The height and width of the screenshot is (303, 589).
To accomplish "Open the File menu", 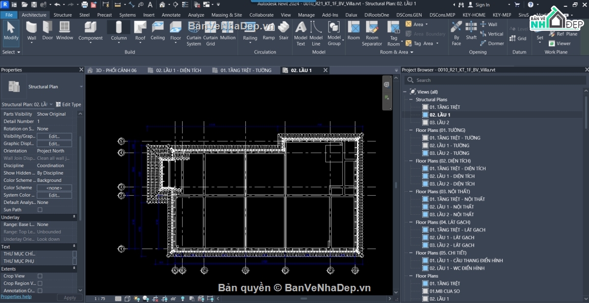I will pos(9,15).
